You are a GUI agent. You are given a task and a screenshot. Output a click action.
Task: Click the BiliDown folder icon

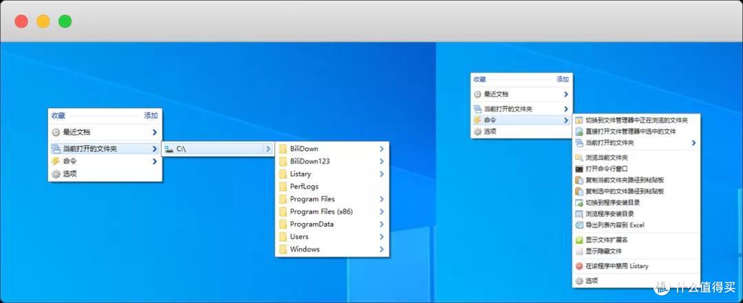(283, 149)
